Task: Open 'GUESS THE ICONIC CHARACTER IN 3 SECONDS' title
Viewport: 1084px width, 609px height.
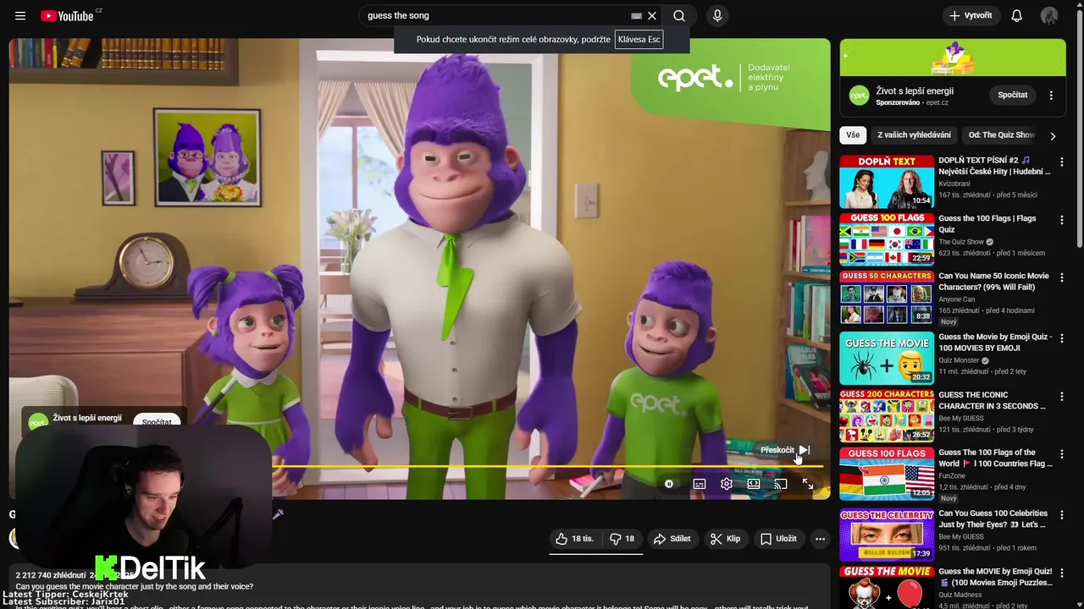Action: click(993, 400)
